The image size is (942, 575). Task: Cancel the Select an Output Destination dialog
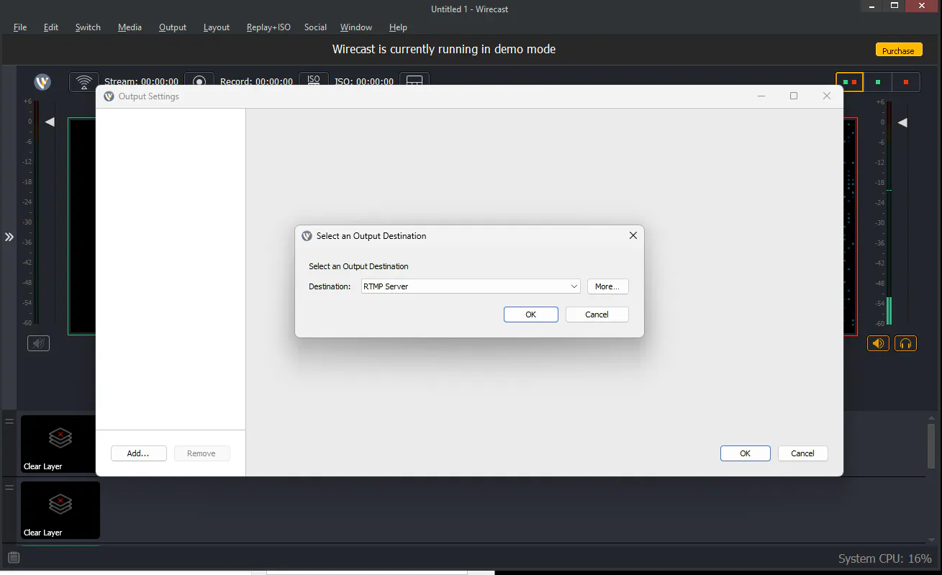(597, 314)
